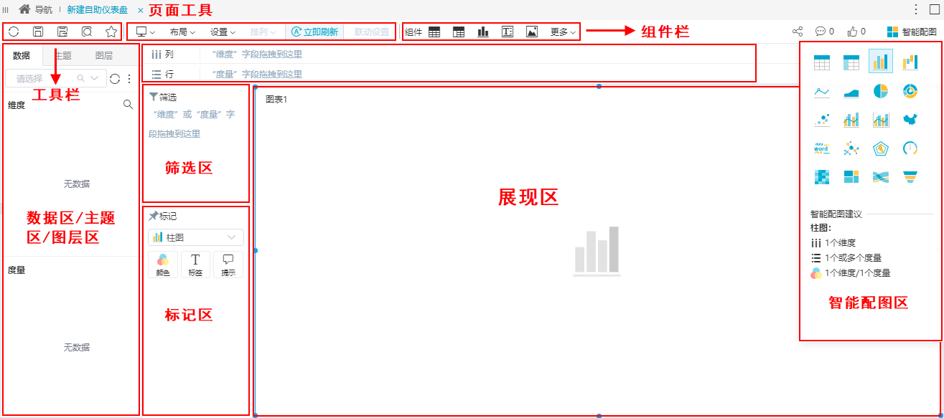944x418 pixels.
Task: Click the 颜色 color mark button
Action: tap(163, 265)
